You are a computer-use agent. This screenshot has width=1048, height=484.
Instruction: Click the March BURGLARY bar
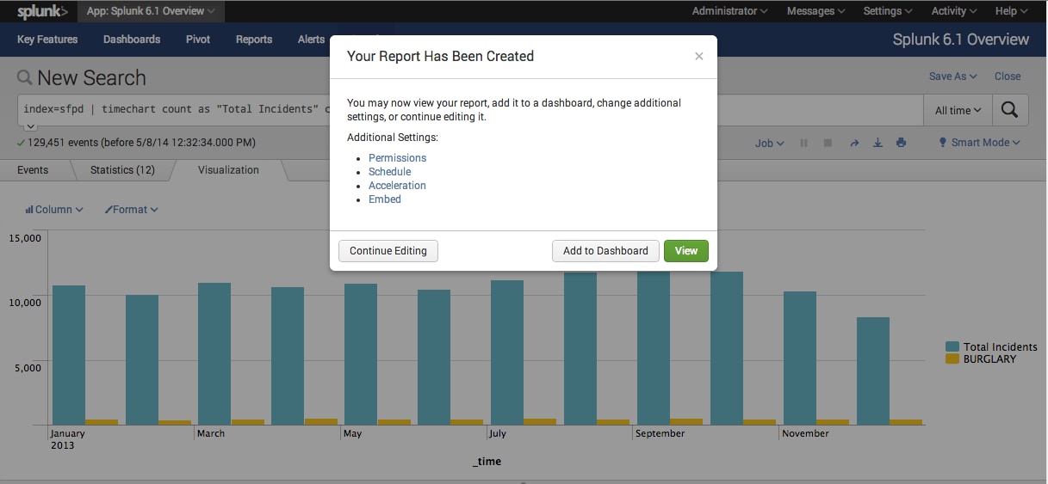click(x=248, y=422)
